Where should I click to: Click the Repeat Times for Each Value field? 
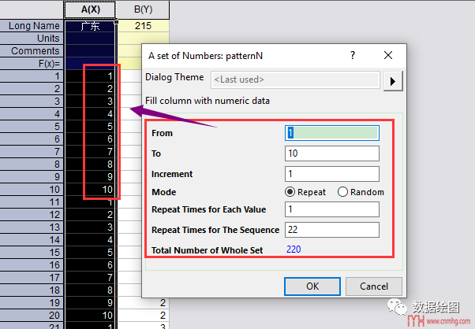(x=332, y=209)
